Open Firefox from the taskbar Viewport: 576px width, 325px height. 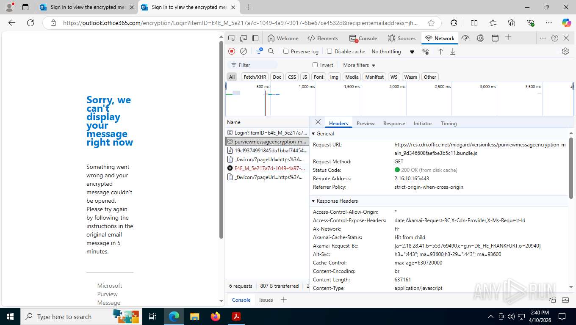[x=215, y=317]
